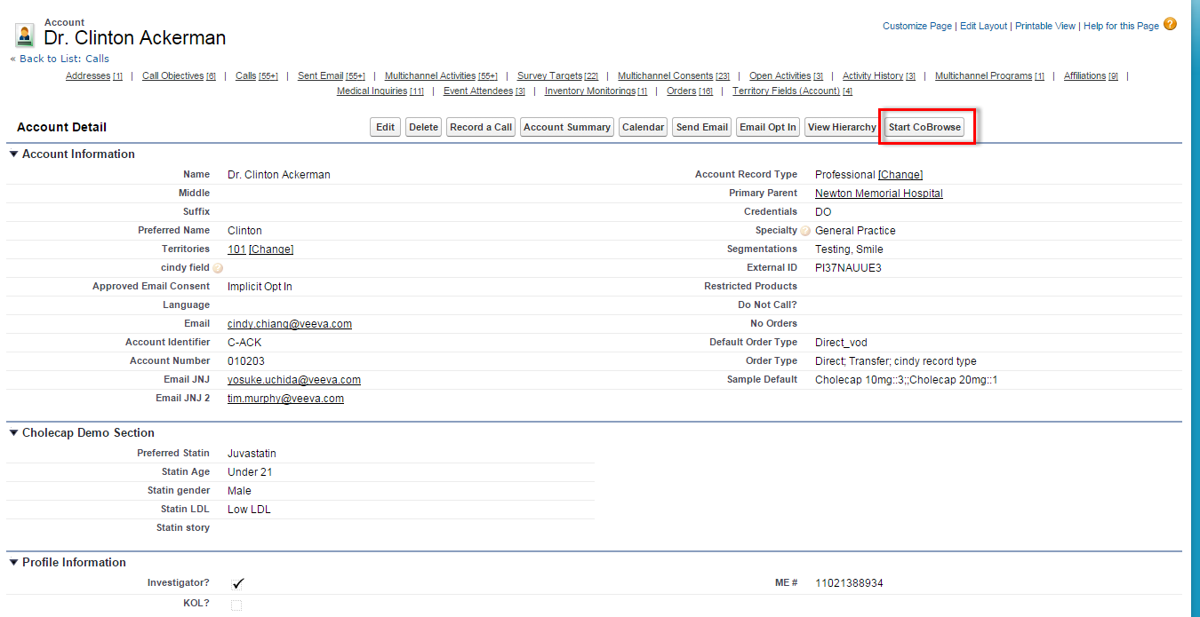
Task: Collapse the Cholecap Demo Section
Action: click(x=14, y=432)
